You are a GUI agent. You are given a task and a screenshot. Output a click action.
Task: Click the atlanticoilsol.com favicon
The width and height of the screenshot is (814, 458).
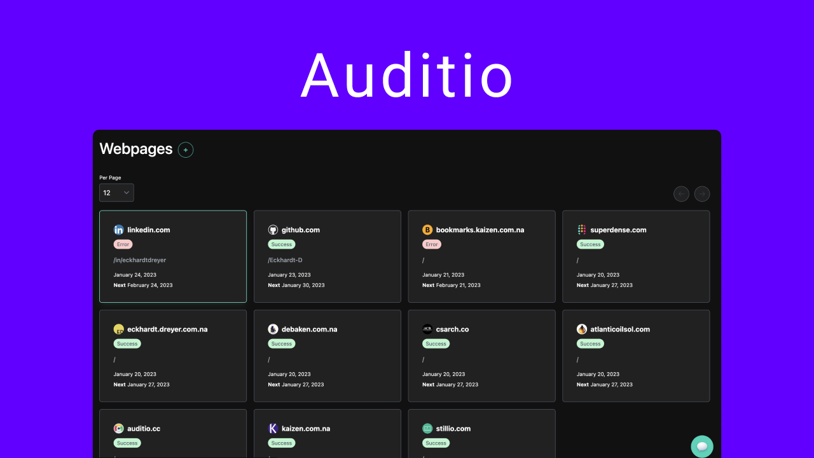[582, 329]
